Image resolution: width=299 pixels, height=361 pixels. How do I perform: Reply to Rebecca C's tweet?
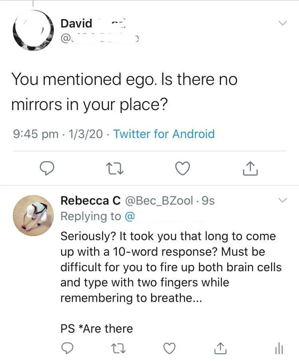tap(68, 348)
